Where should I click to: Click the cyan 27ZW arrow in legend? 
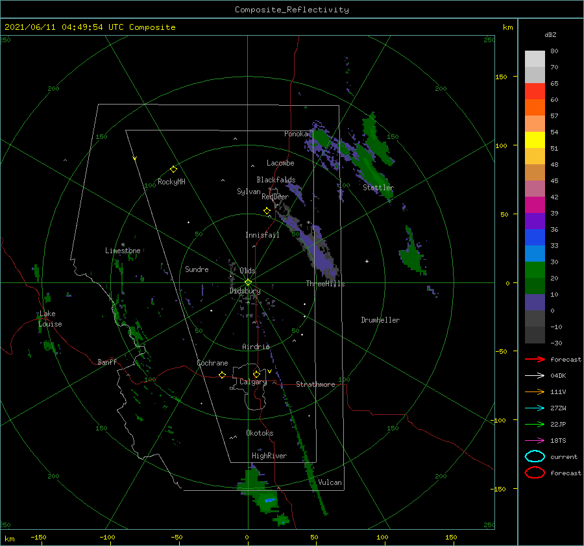coord(535,408)
